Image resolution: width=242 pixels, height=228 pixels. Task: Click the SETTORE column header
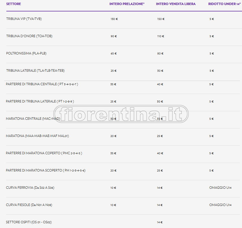tap(14, 4)
